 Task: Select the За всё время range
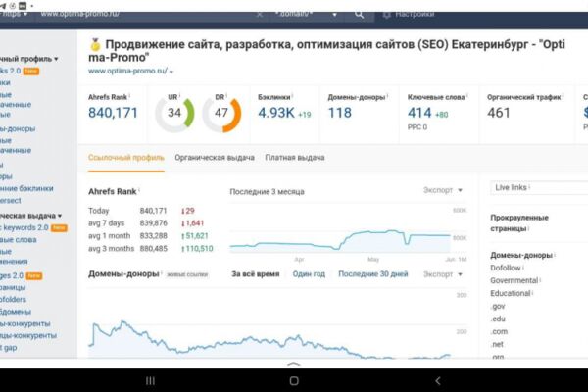point(256,274)
